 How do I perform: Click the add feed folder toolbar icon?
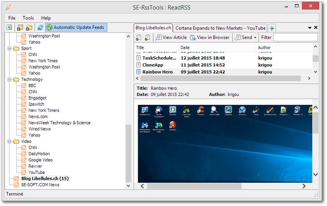coord(29,27)
